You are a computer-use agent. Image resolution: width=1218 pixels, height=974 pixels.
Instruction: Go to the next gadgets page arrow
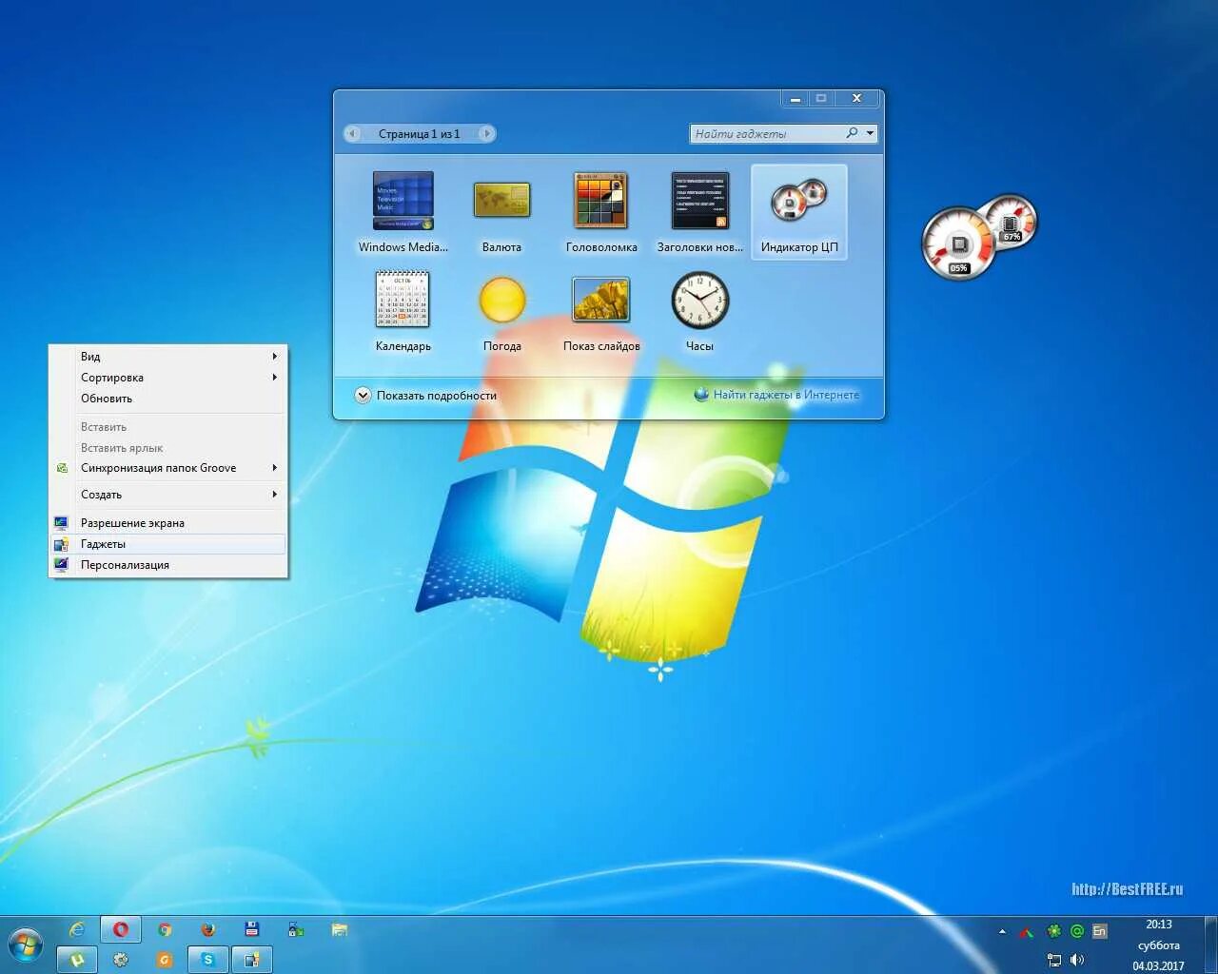pyautogui.click(x=486, y=133)
